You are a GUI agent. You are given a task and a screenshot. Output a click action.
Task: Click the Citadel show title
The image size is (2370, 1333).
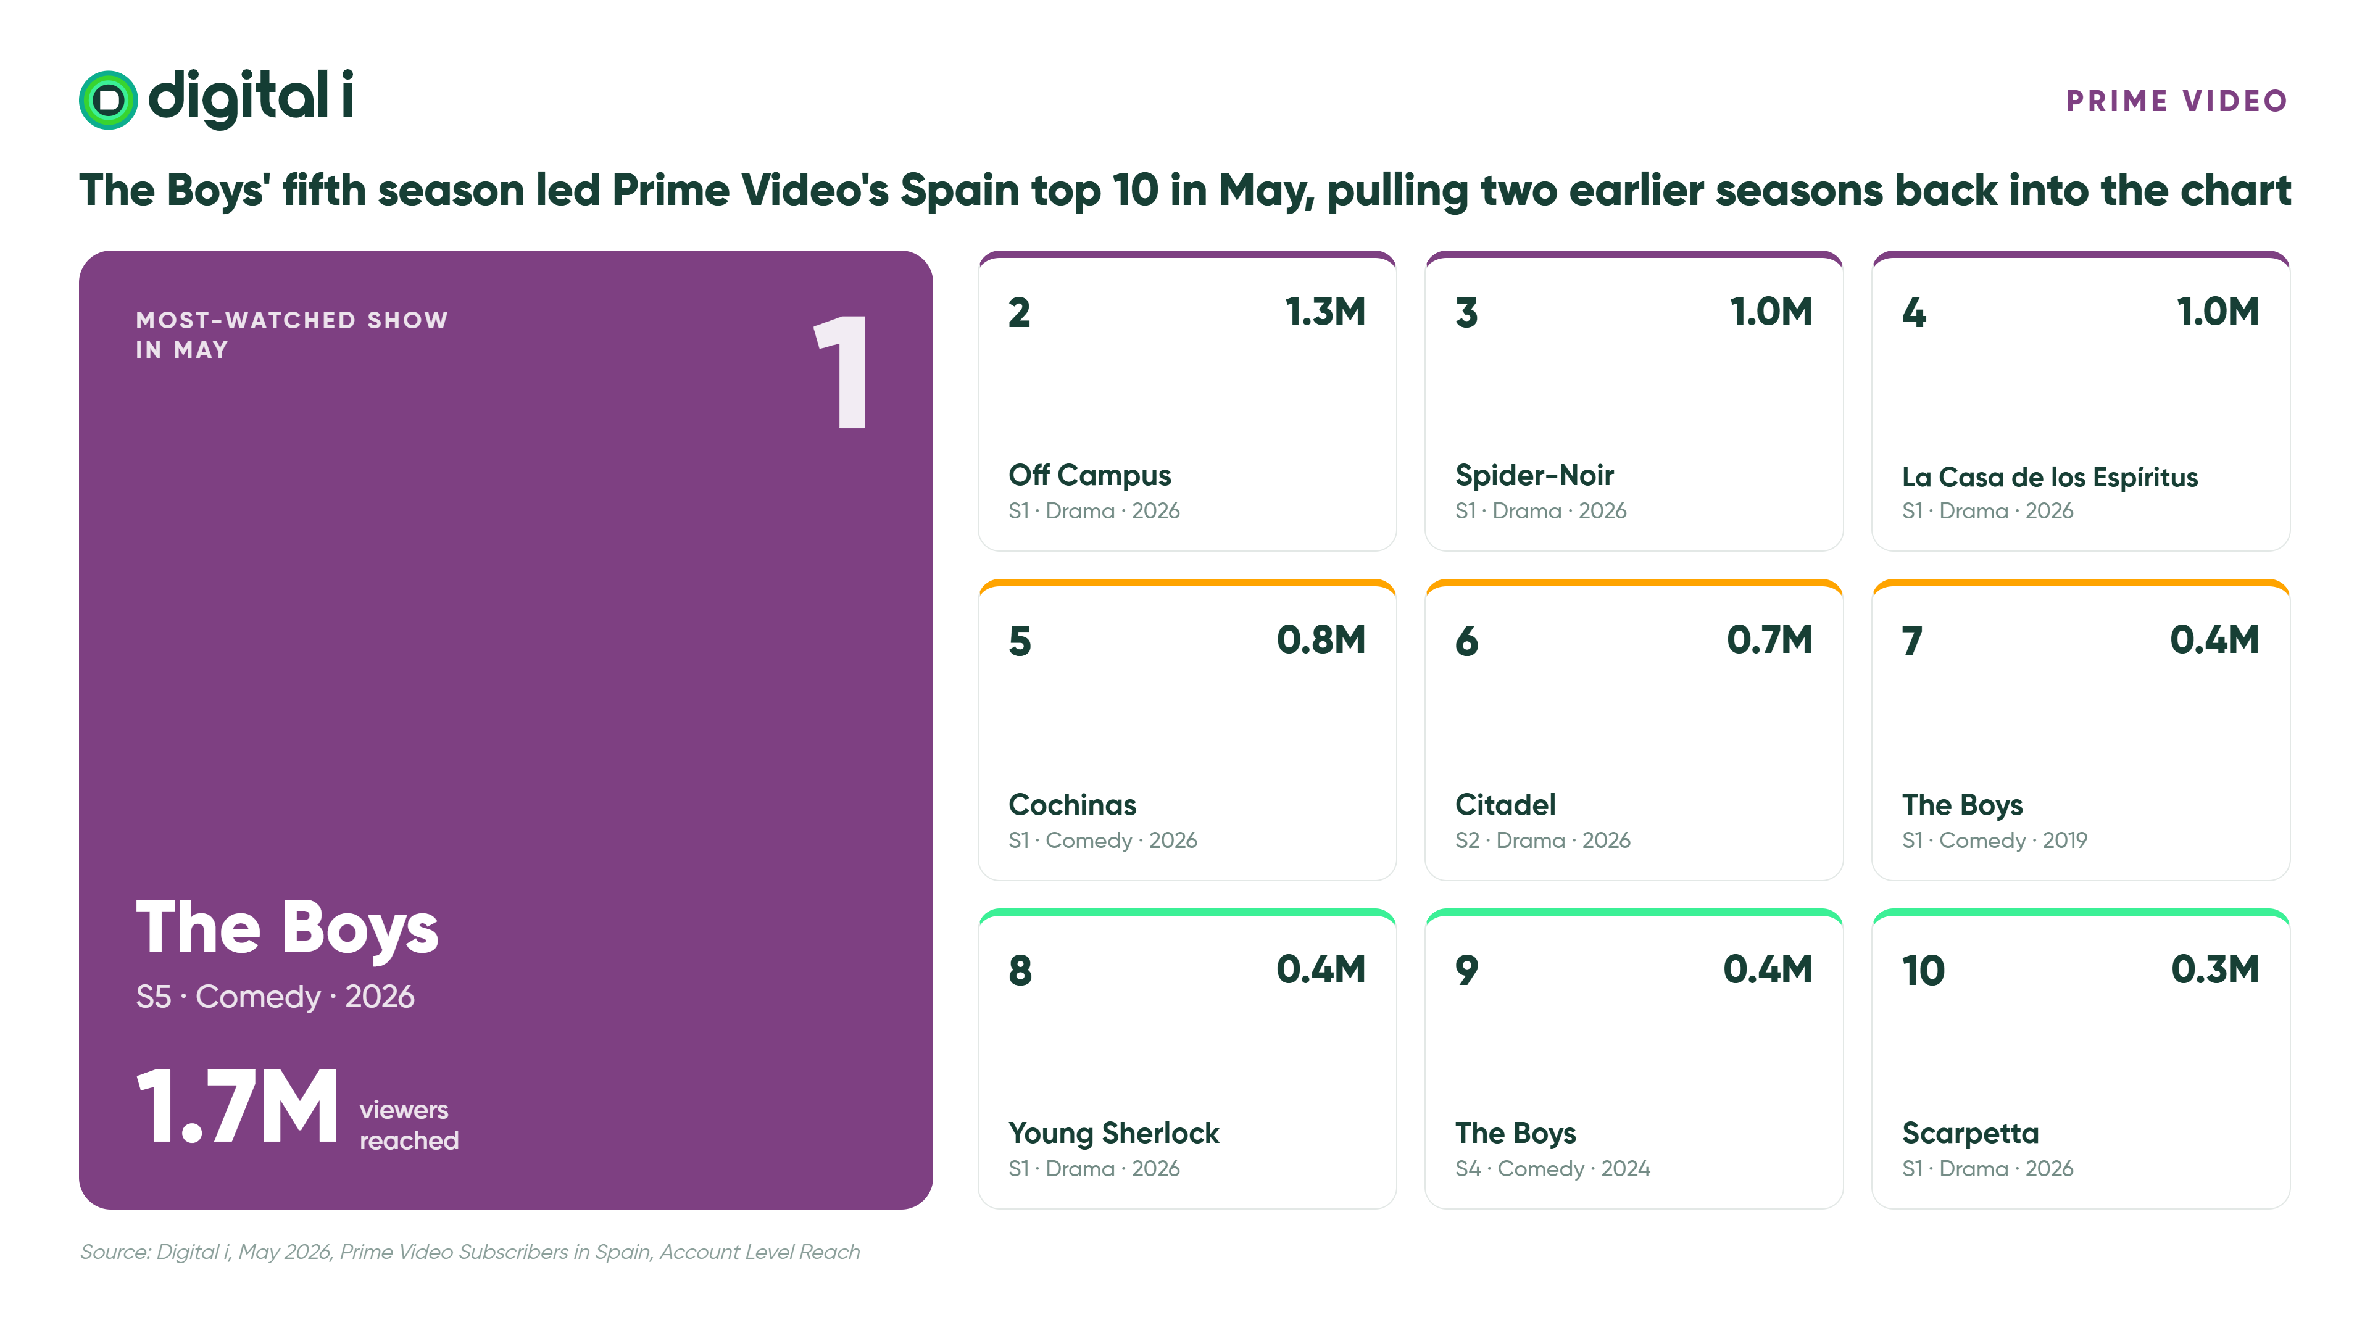1505,804
